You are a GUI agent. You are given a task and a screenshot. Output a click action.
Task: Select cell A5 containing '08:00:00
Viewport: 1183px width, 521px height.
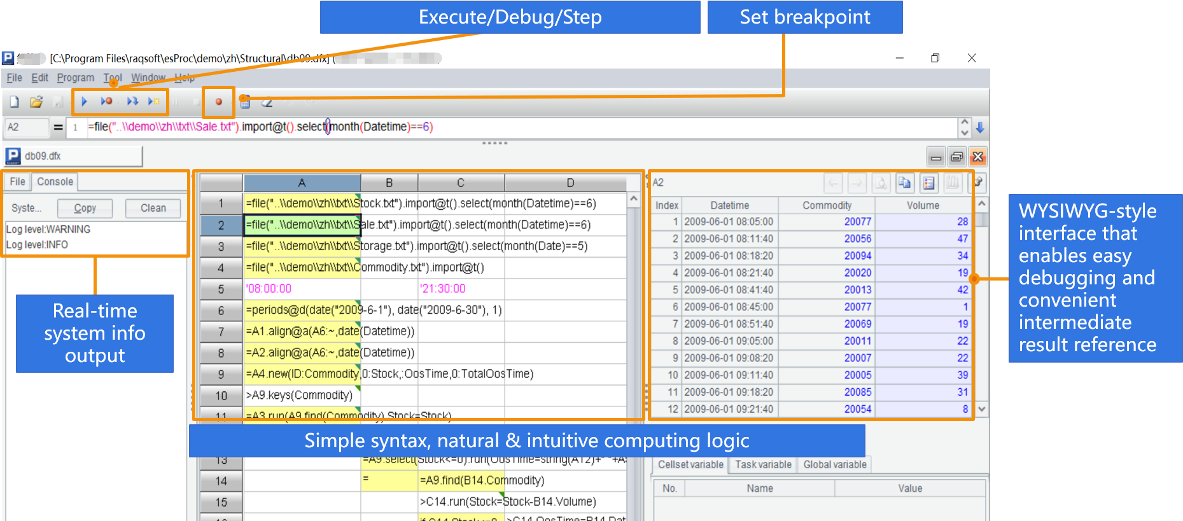pyautogui.click(x=302, y=289)
